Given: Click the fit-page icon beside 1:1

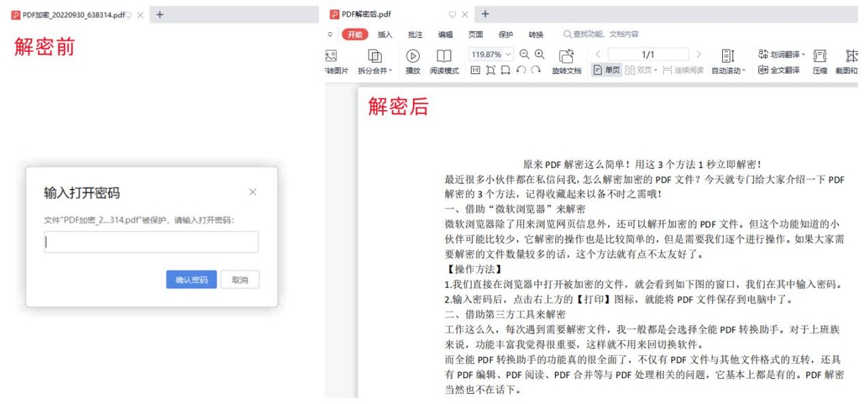Looking at the screenshot, I should pos(490,70).
